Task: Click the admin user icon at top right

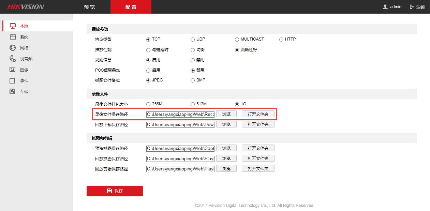Action: pos(384,6)
